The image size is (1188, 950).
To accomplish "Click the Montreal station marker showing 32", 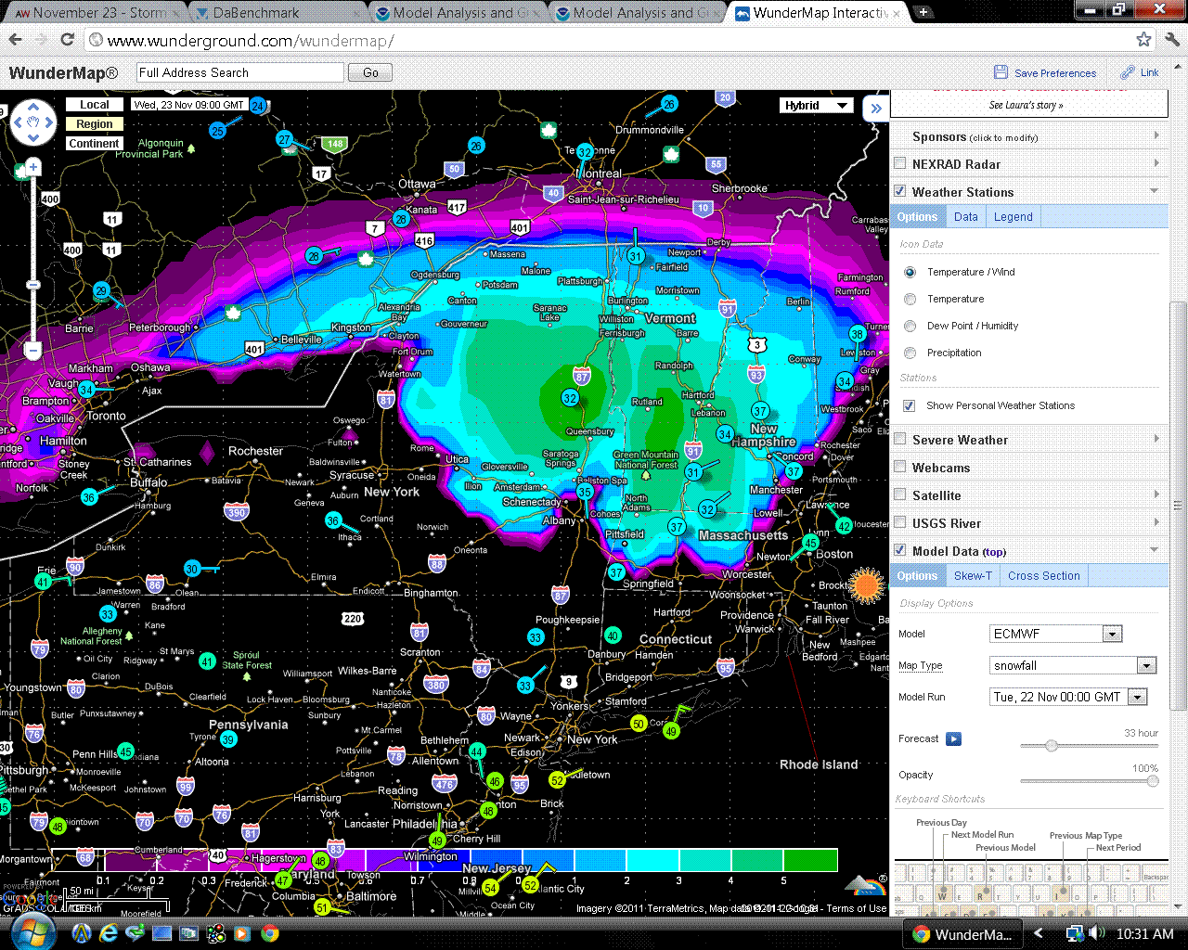I will tap(585, 152).
